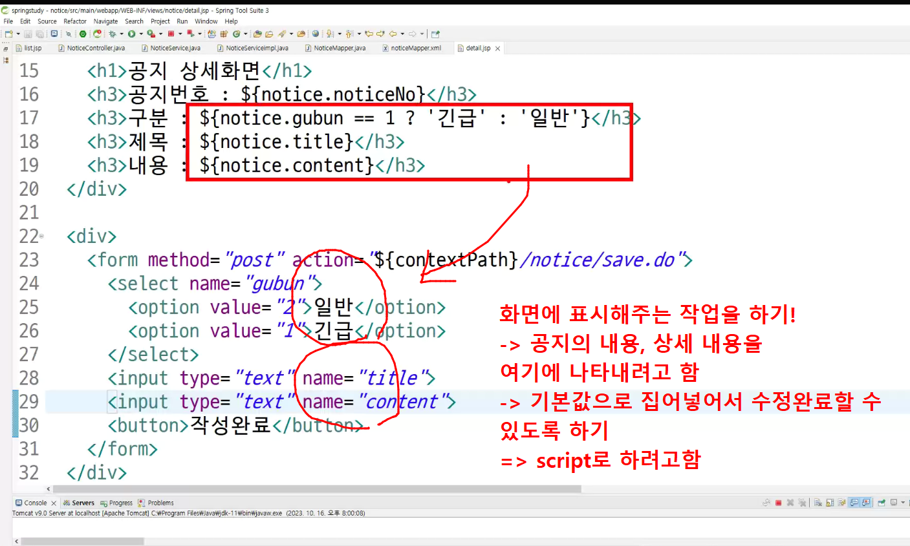The height and width of the screenshot is (546, 910).
Task: Open the Back history dropdown arrow
Action: tap(402, 34)
